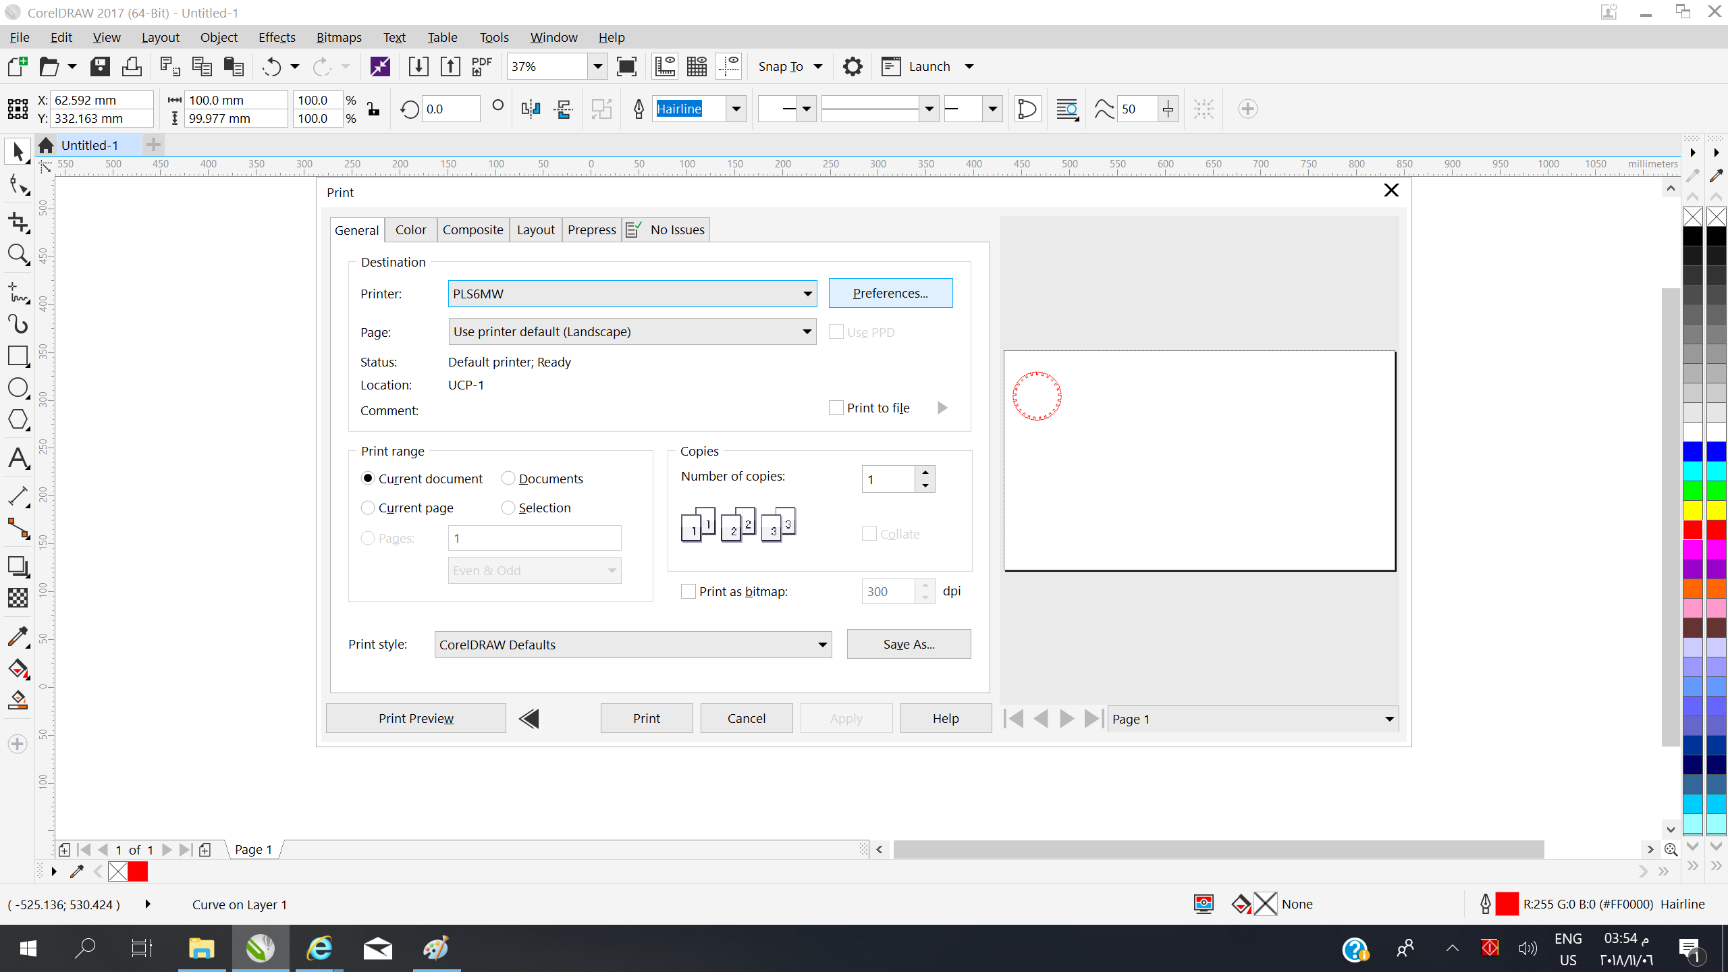The height and width of the screenshot is (972, 1728).
Task: Click the Publish to PDF icon
Action: tap(481, 66)
